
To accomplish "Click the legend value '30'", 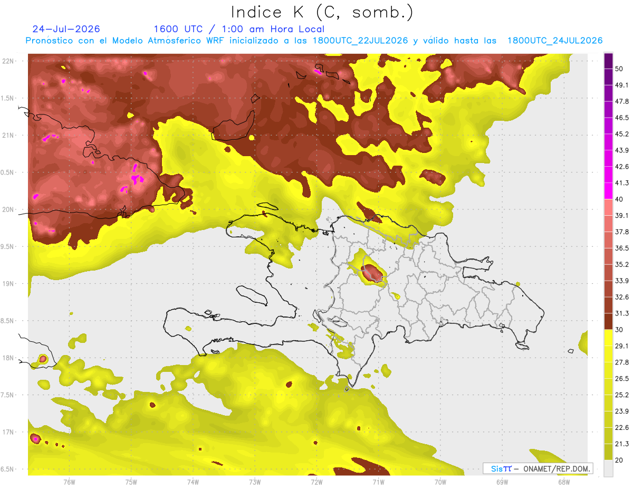I will [620, 330].
